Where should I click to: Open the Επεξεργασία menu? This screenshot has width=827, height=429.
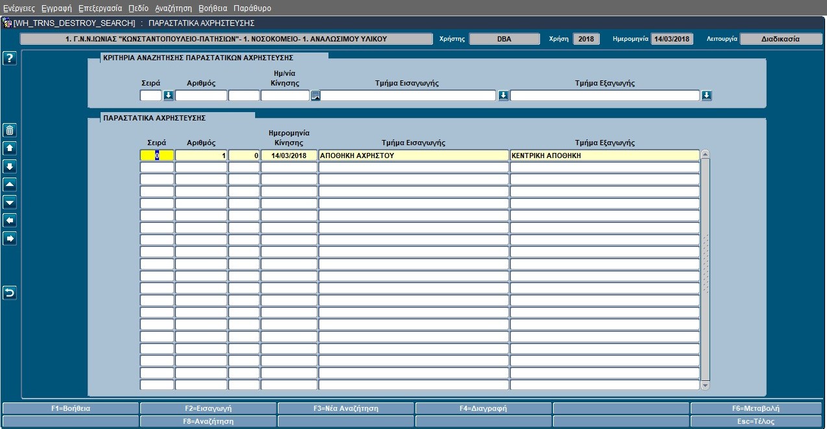tap(100, 8)
